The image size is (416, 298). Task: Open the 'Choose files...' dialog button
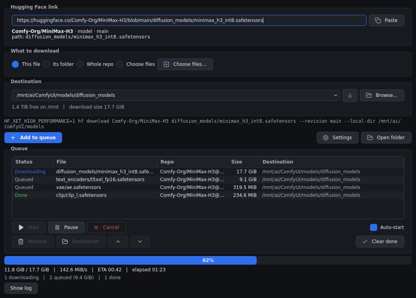click(x=185, y=64)
